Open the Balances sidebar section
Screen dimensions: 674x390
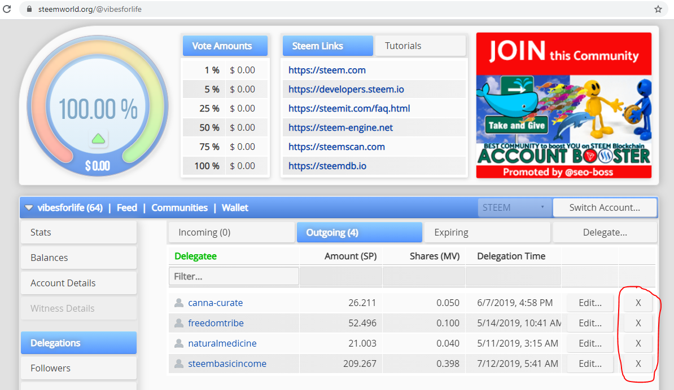78,258
